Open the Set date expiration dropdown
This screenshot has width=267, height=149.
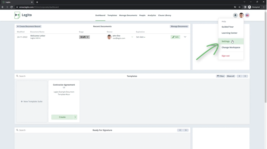pos(141,37)
